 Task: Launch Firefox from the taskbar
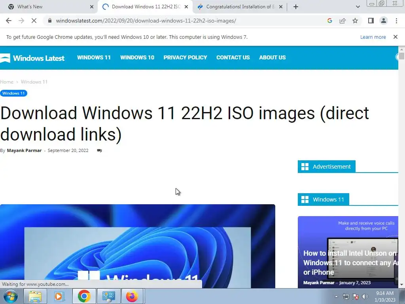[x=132, y=296]
